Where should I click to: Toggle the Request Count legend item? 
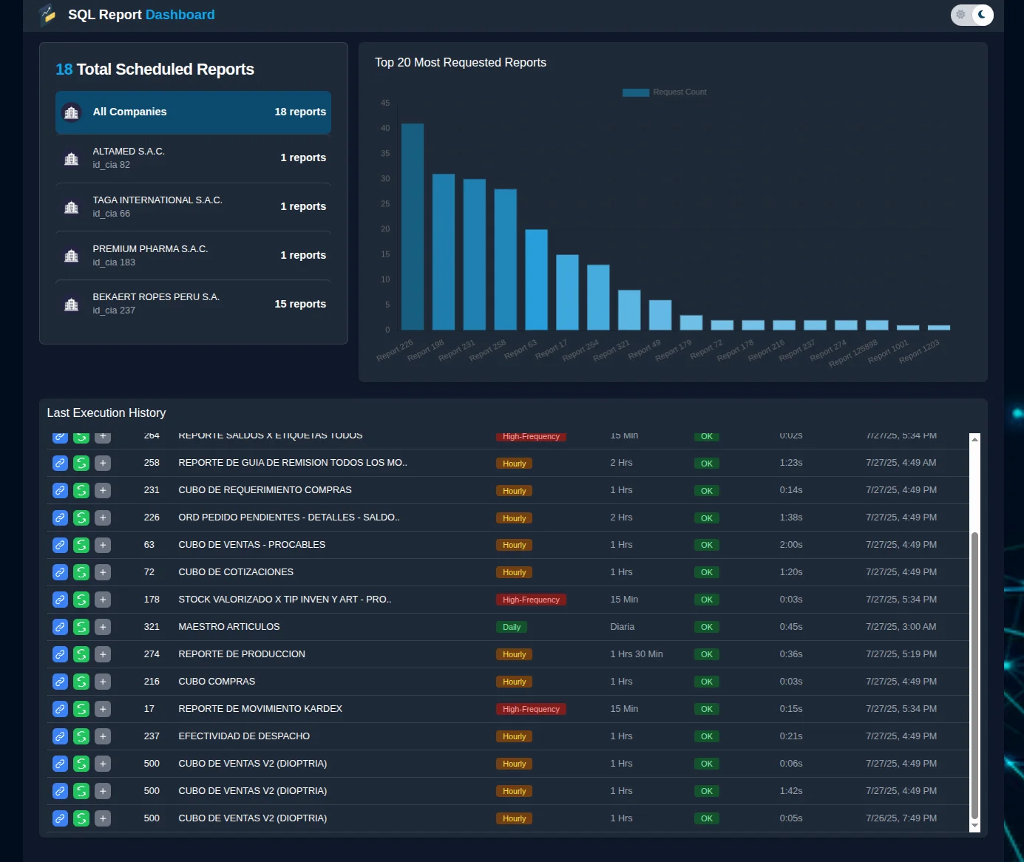click(664, 92)
